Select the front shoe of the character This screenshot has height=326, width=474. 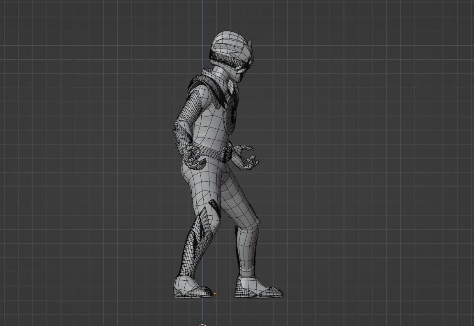(x=258, y=287)
